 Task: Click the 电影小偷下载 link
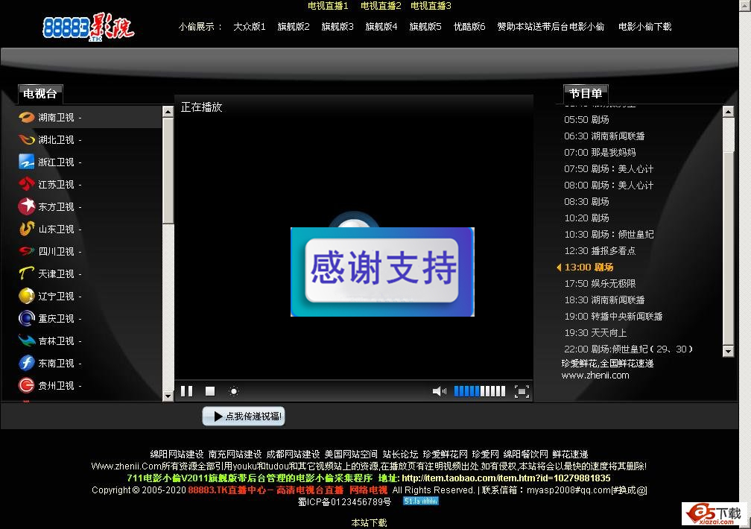(x=645, y=26)
